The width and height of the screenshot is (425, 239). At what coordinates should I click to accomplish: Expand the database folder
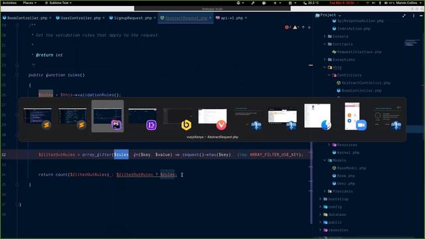pos(320,214)
